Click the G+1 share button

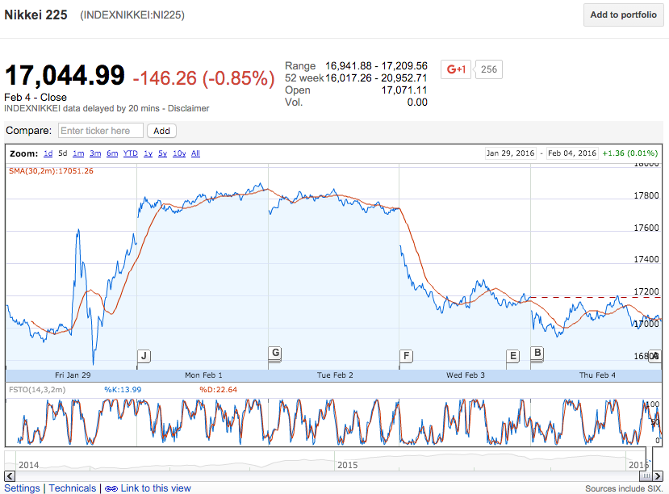coord(455,69)
